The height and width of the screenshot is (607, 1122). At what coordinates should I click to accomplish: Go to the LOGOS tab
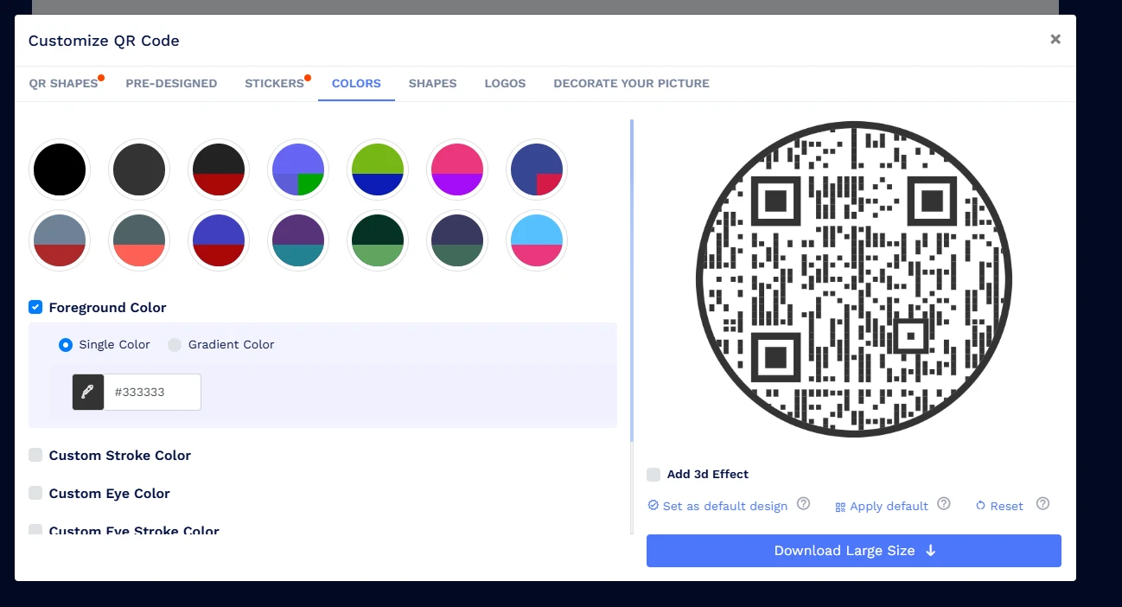point(505,84)
